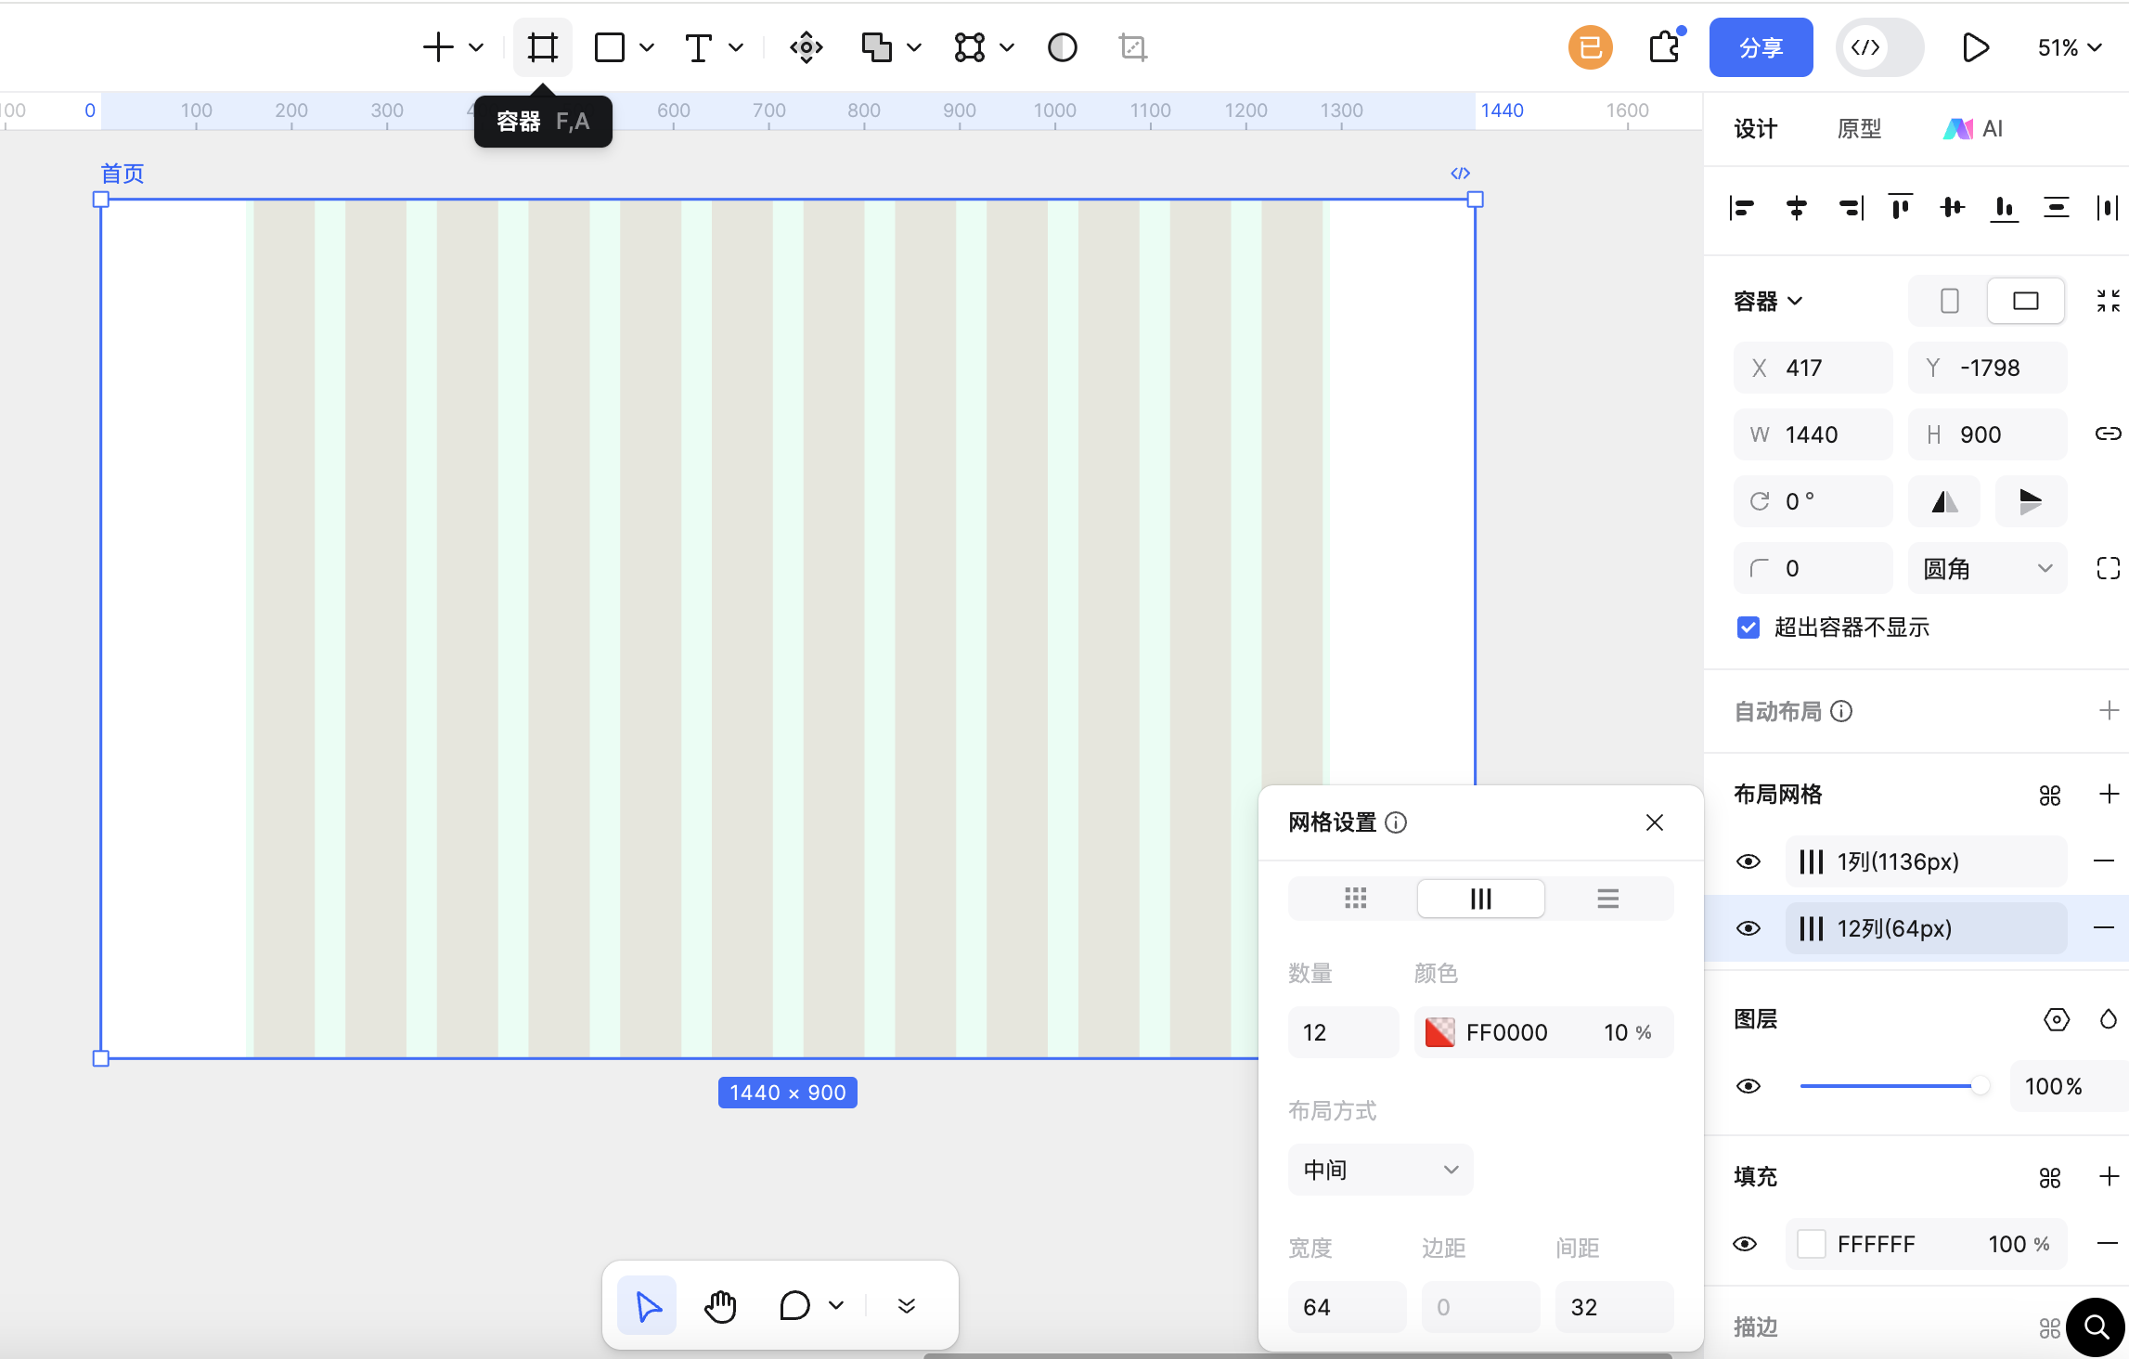Select the text tool in toolbar
The height and width of the screenshot is (1359, 2129).
(x=698, y=46)
